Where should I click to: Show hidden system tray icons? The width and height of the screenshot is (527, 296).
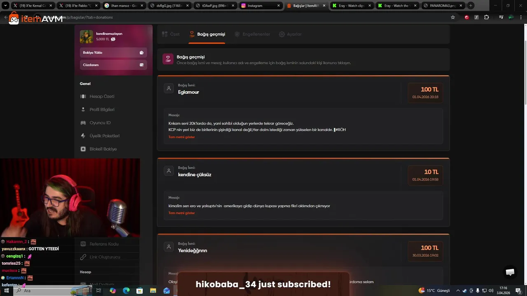click(x=458, y=291)
